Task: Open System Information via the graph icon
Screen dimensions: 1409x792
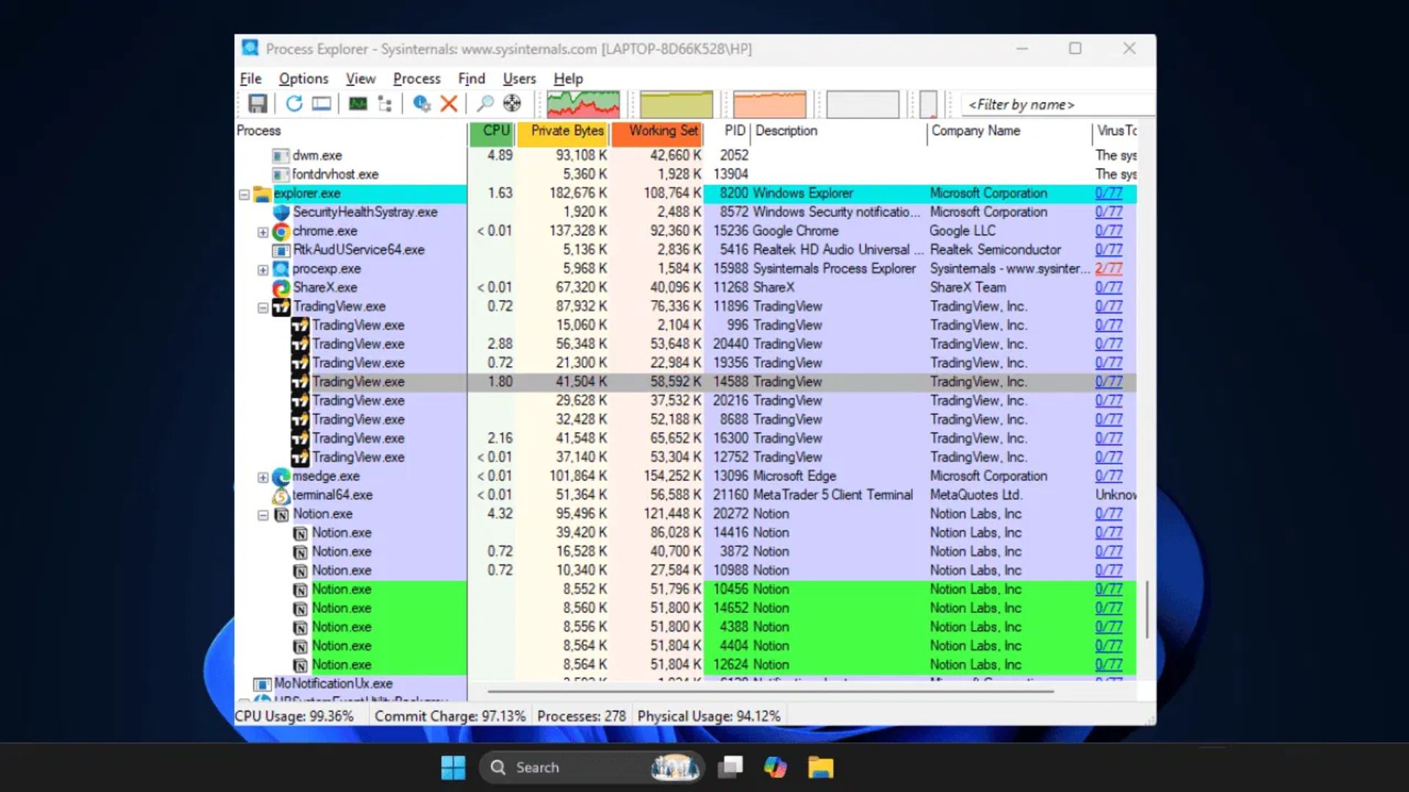Action: coord(357,103)
